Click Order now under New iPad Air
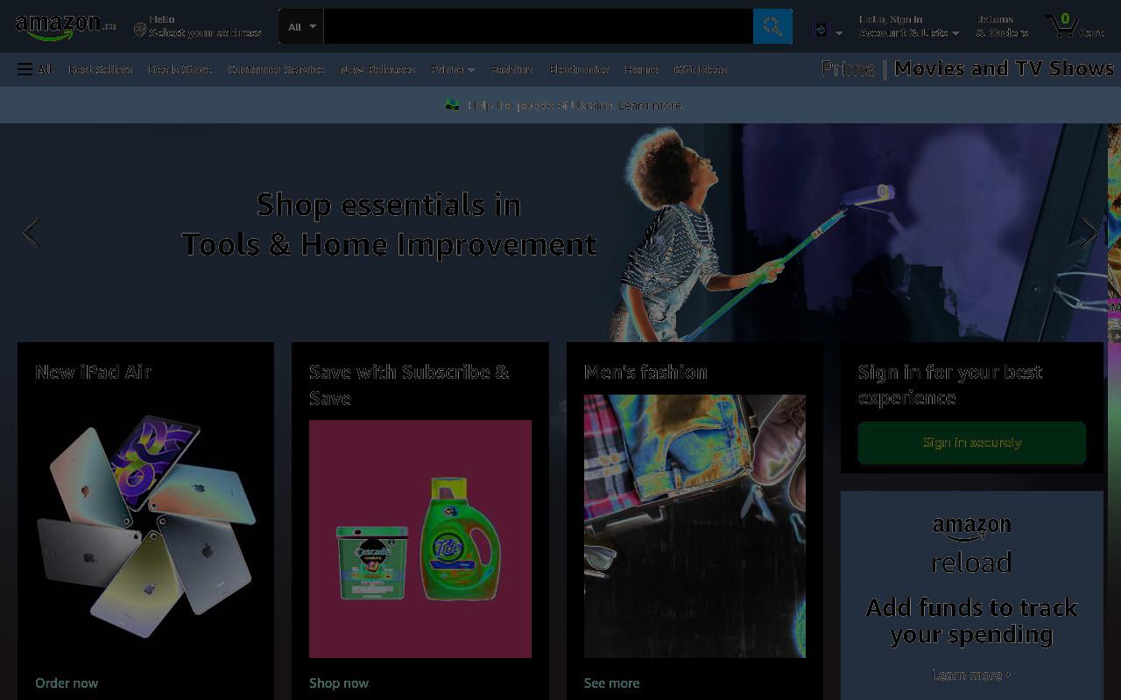1121x700 pixels. point(67,682)
